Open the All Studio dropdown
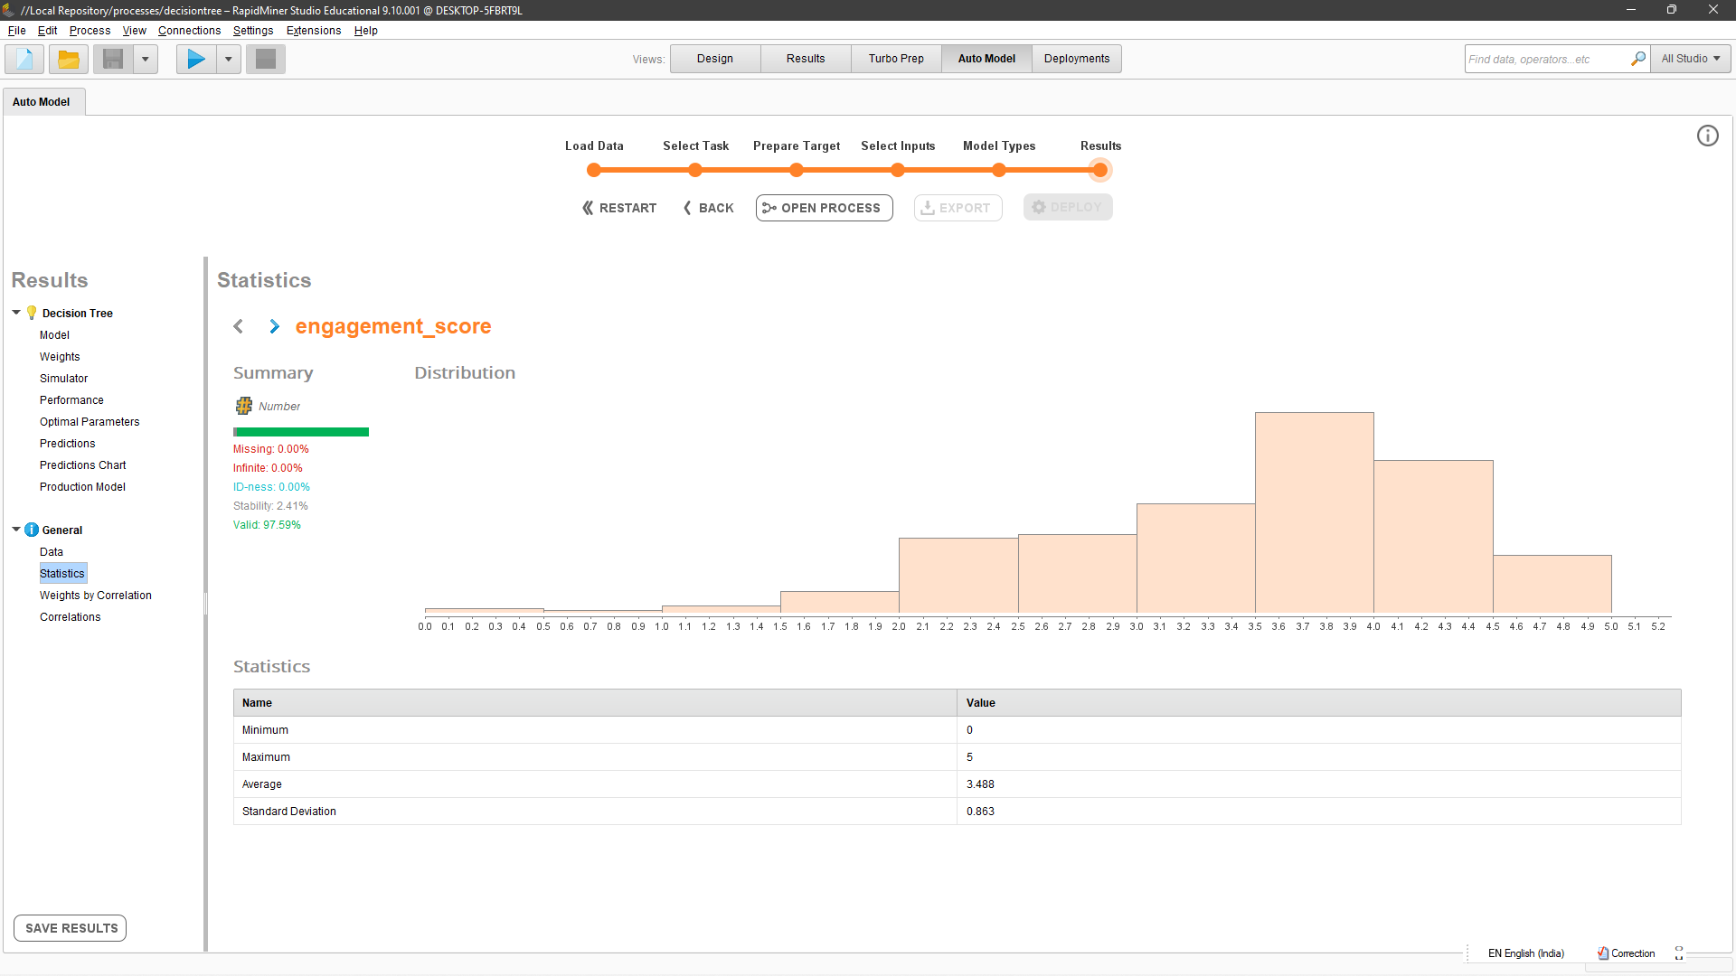Screen dimensions: 1736x976 pos(1690,59)
